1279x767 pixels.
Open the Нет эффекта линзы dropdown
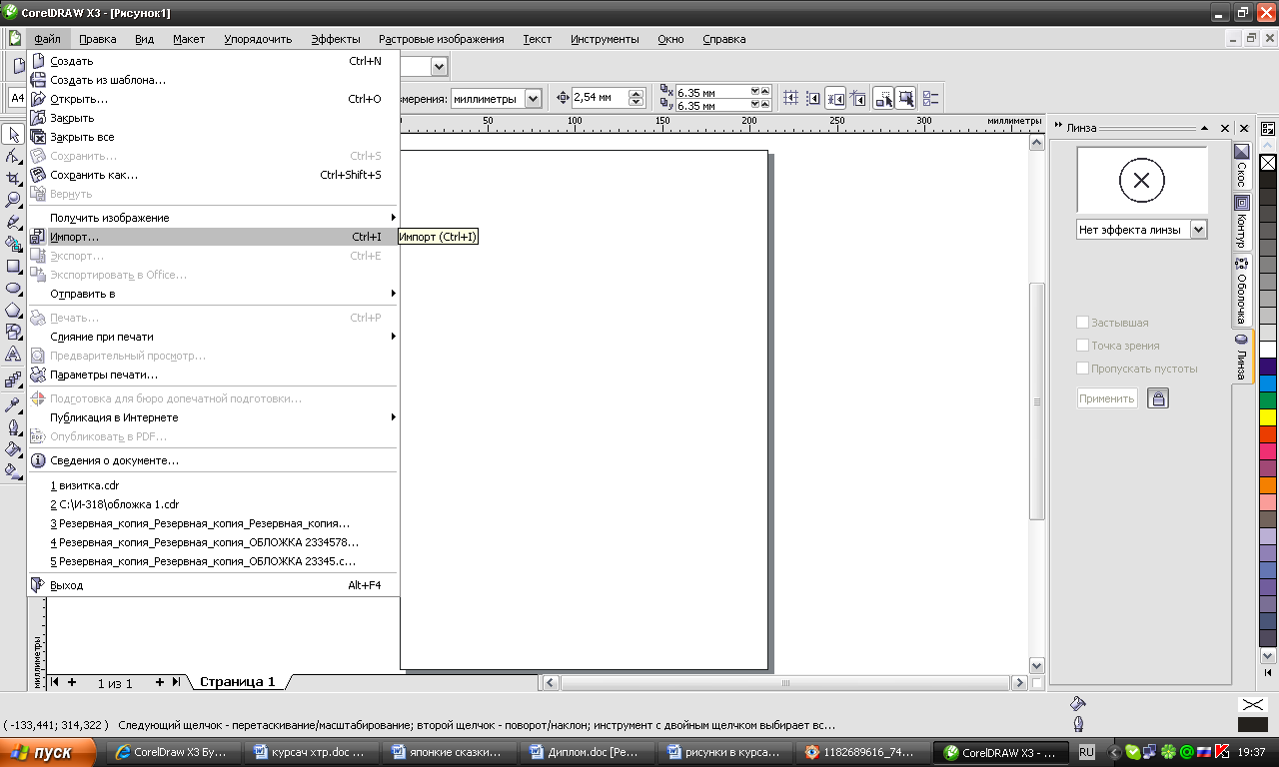tap(1199, 230)
